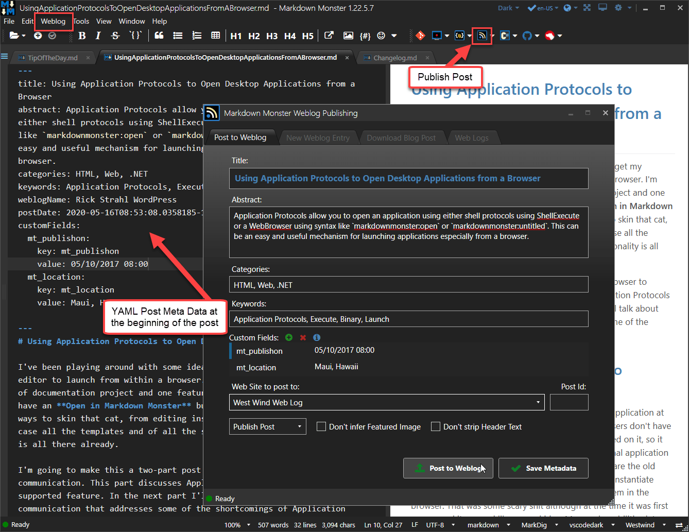
Task: Apply Bold formatting from toolbar
Action: 82,36
